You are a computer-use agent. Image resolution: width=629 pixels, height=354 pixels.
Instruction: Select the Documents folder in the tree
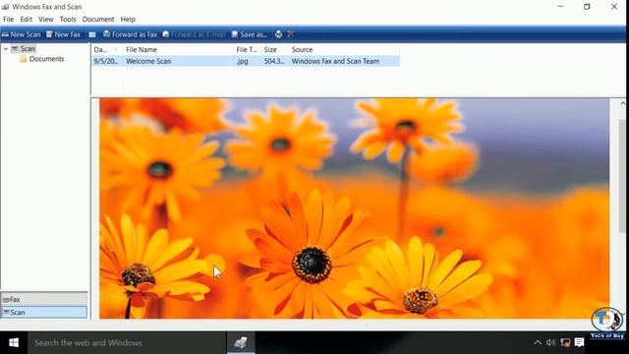(x=42, y=59)
